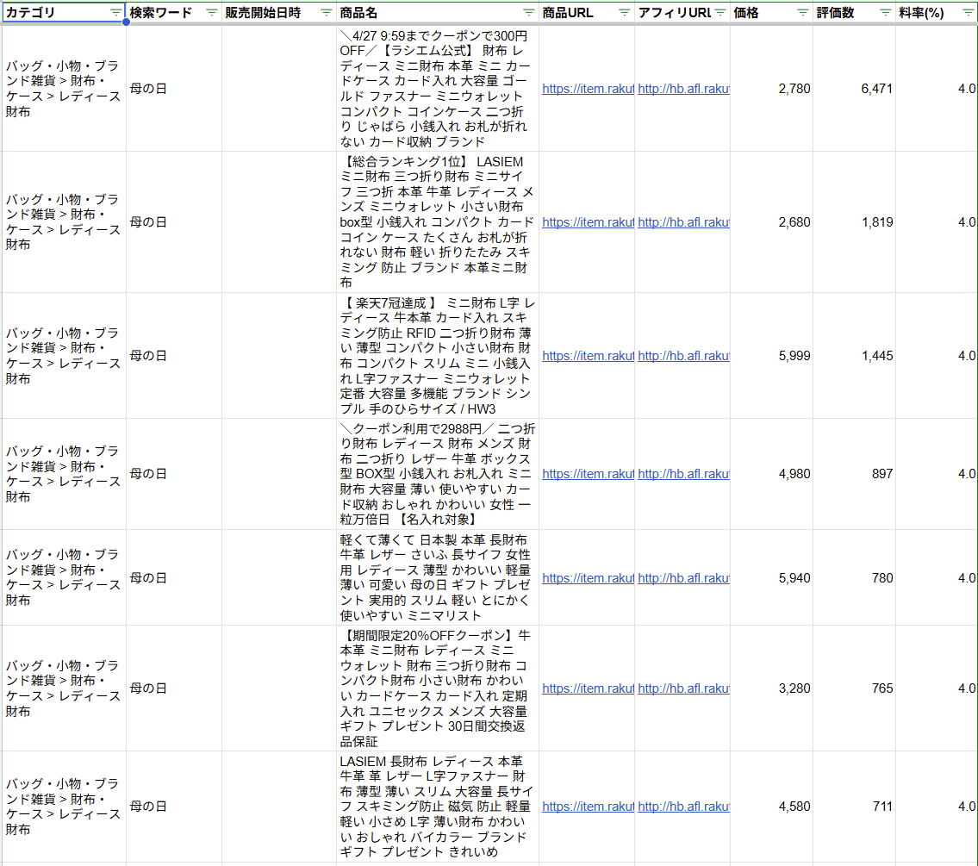The height and width of the screenshot is (866, 978).
Task: Select the empty 販売開始日時 cell in the first row
Action: [x=279, y=89]
